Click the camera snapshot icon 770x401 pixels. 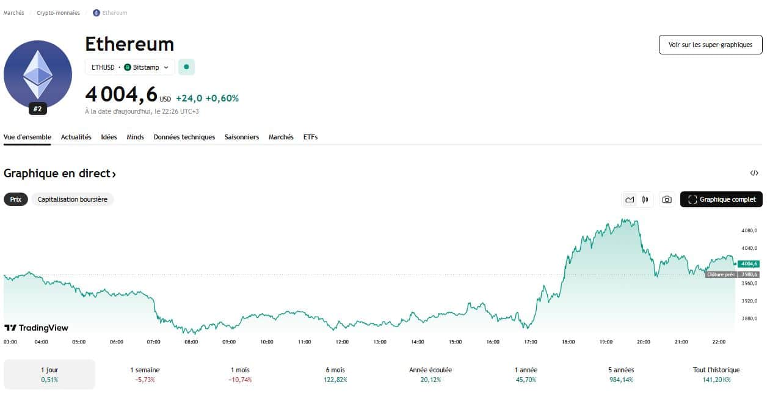(x=667, y=199)
